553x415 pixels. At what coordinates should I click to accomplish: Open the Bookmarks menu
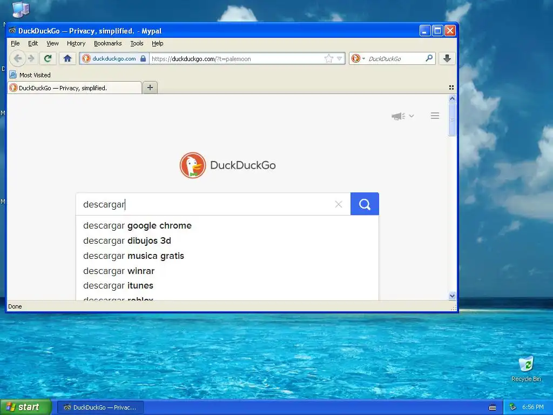(107, 43)
